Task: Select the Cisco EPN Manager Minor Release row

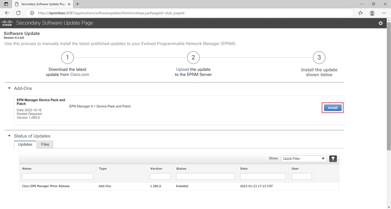Action: pos(179,186)
